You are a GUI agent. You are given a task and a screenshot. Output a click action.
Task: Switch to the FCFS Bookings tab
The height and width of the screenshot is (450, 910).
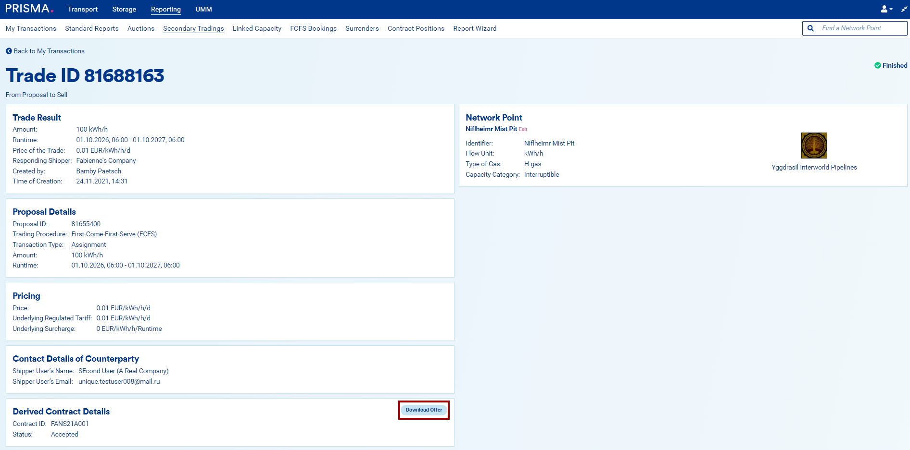tap(313, 28)
